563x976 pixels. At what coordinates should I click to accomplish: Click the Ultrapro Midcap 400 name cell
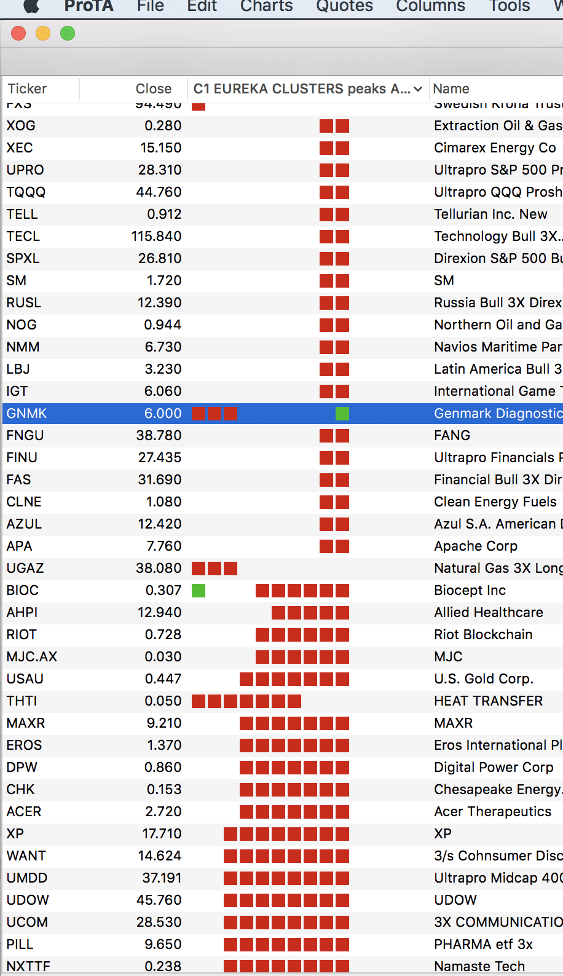coord(498,878)
